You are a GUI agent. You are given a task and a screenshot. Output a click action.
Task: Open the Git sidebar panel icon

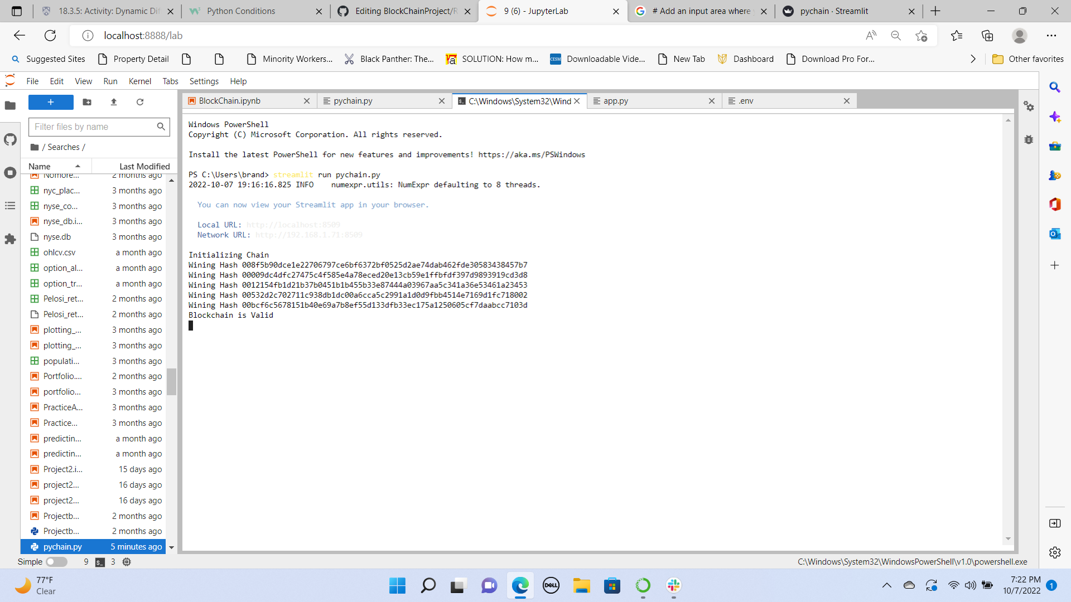point(10,139)
